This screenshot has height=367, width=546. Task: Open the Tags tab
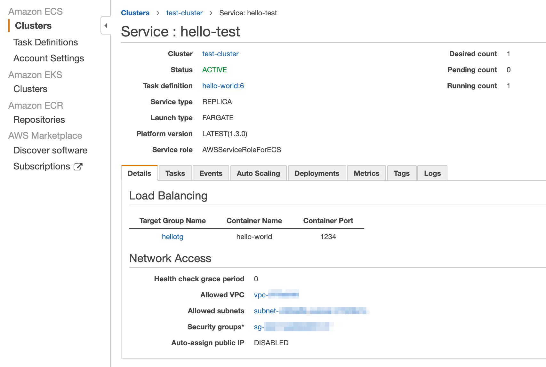tap(402, 173)
